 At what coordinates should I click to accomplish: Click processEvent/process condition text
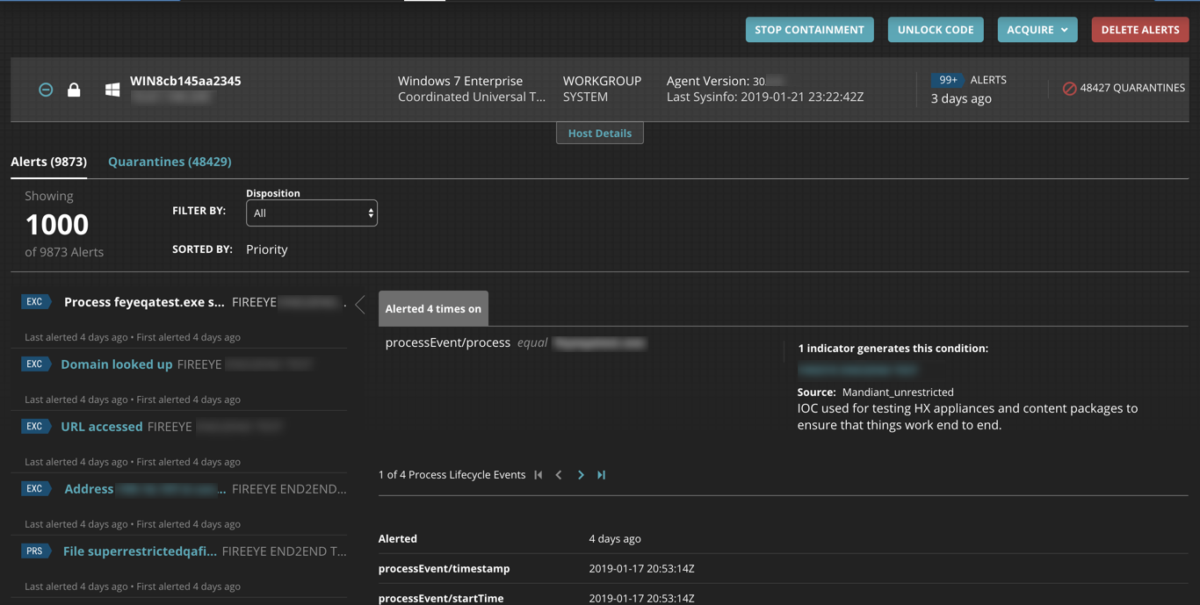(448, 342)
